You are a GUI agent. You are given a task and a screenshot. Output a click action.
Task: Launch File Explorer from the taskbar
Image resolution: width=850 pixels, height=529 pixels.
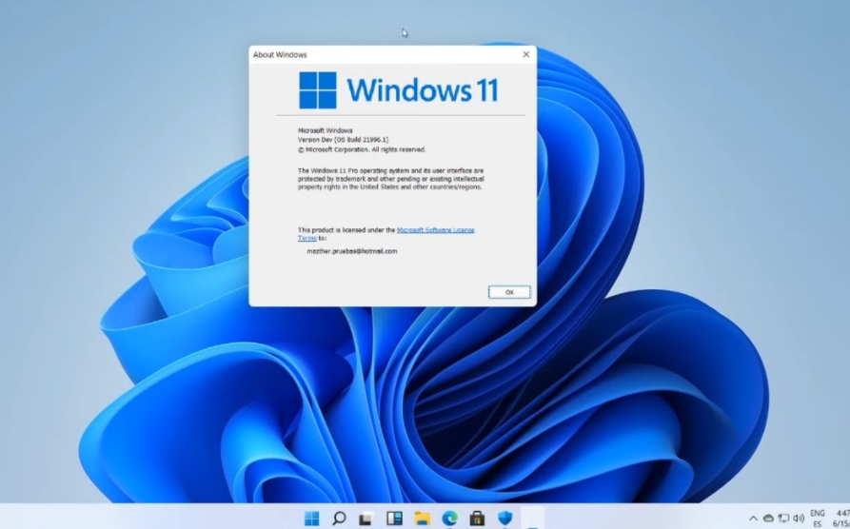pyautogui.click(x=422, y=519)
